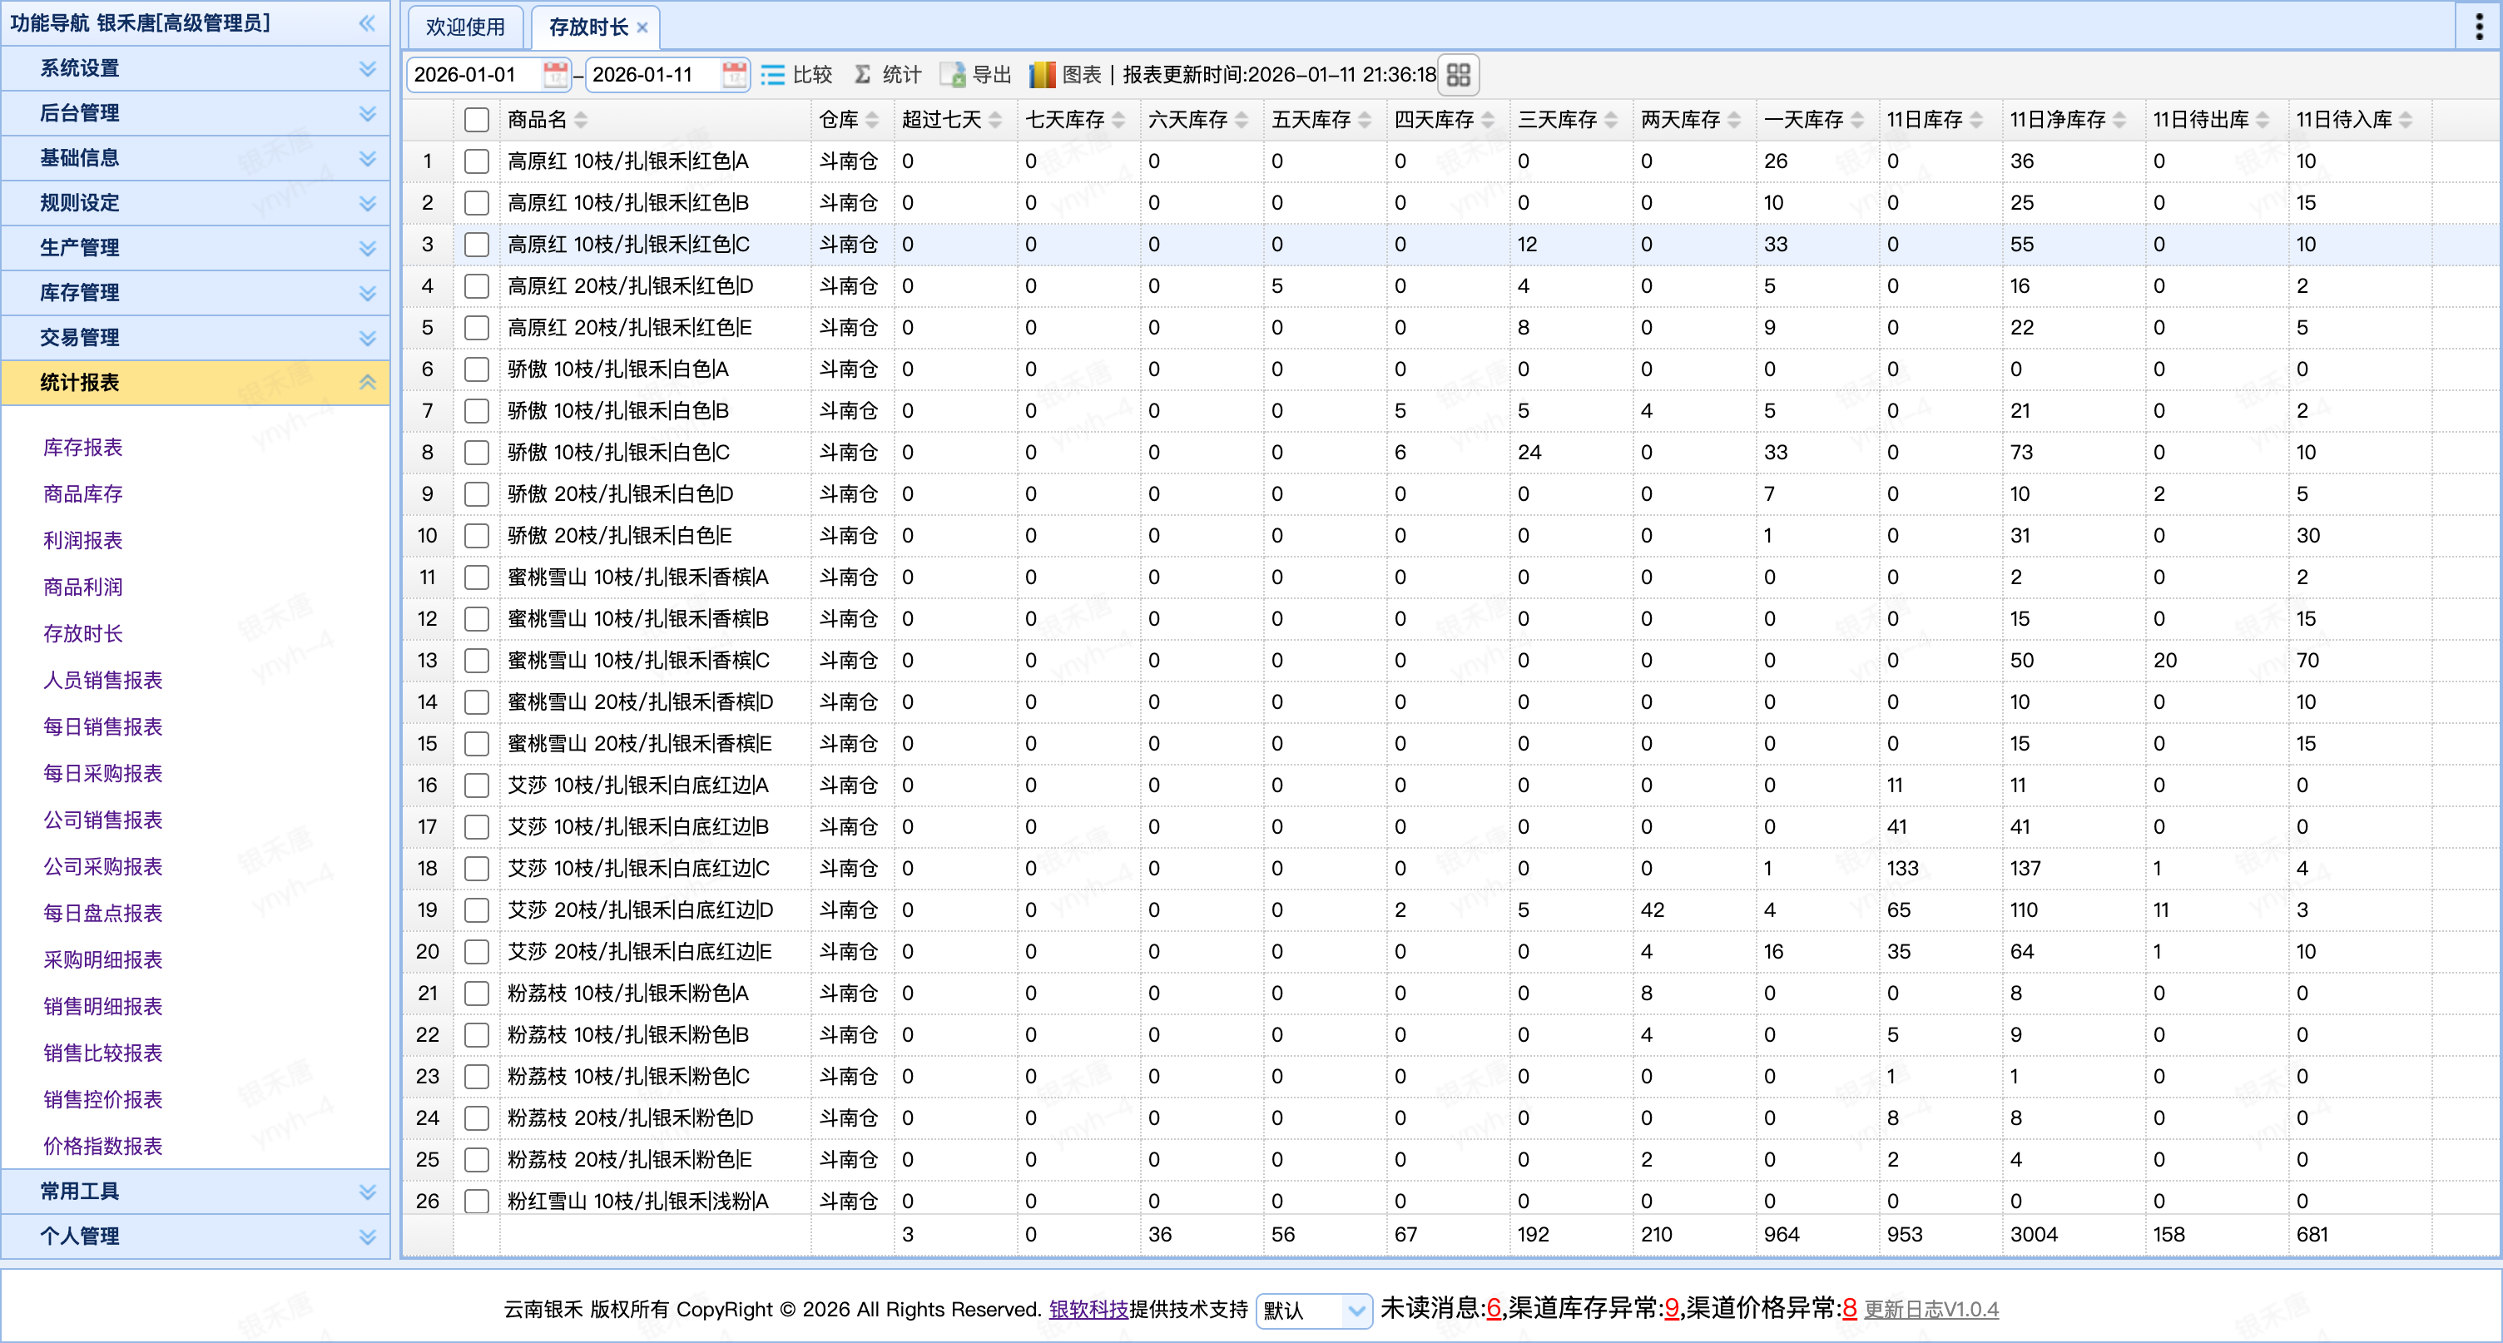Viewport: 2503px width, 1343px height.
Task: Open 每日销售报表 in sidebar
Action: point(103,726)
